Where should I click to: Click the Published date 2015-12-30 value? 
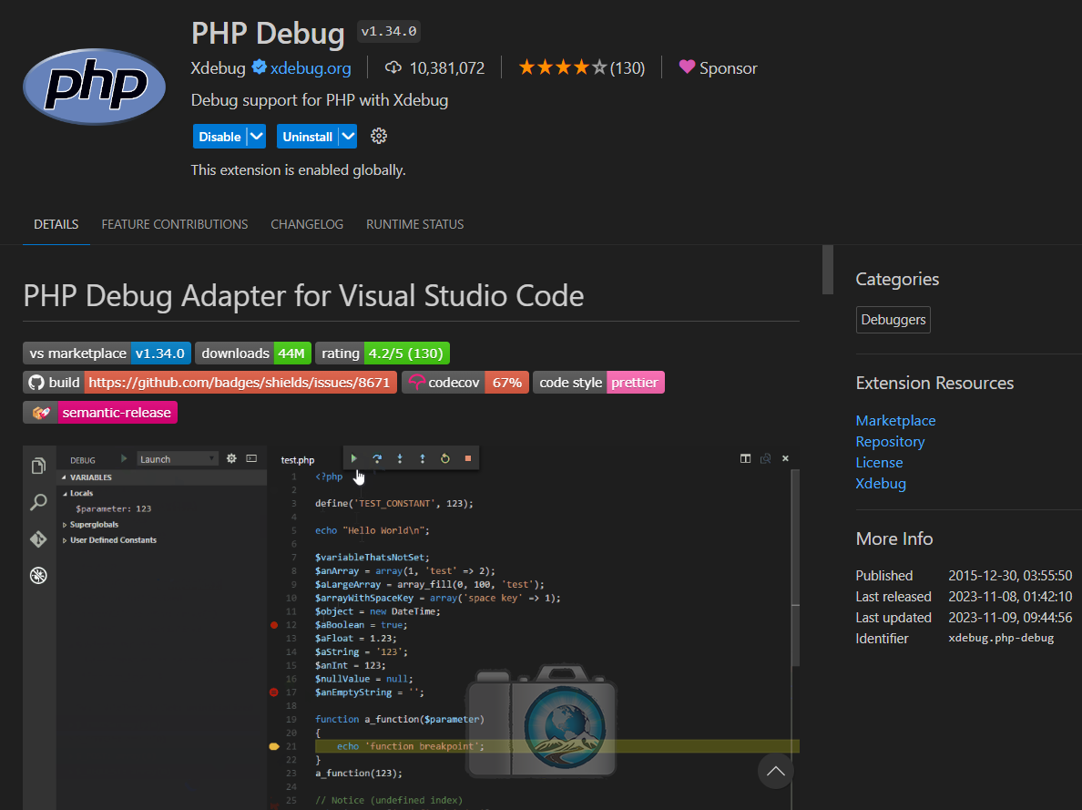1010,575
